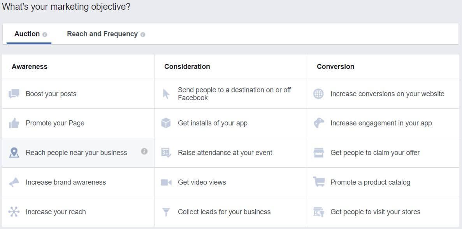This screenshot has width=462, height=229.
Task: Click the funnel icon for Collect leads
Action: [166, 212]
